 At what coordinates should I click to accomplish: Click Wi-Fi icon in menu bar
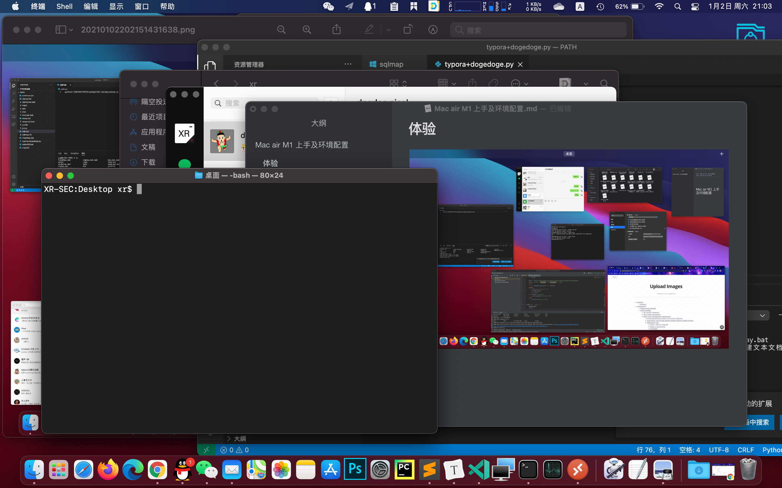click(x=659, y=7)
